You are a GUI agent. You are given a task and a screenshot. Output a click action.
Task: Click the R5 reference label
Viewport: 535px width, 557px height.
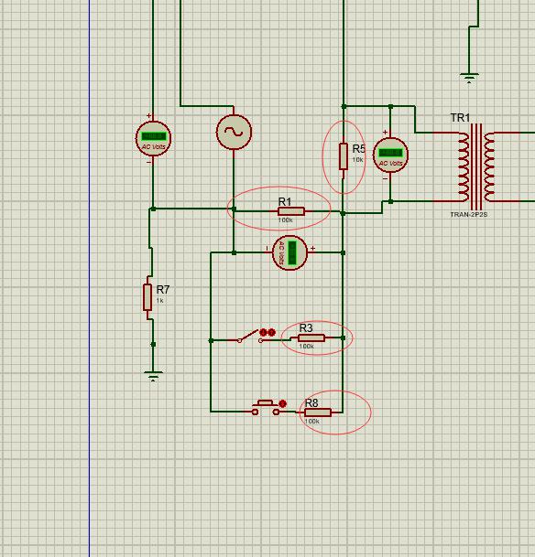[x=358, y=148]
